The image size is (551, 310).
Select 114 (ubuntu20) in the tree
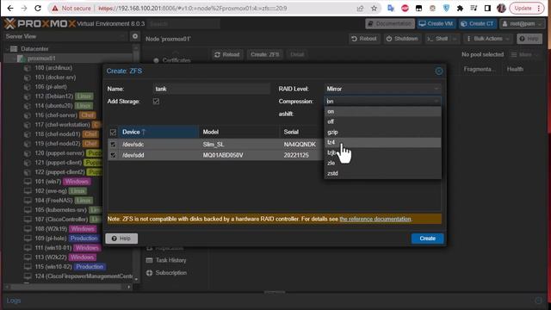pos(53,106)
